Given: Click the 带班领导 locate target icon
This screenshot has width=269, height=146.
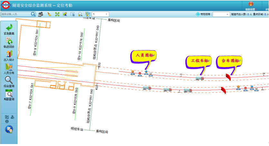Looking at the screenshot, I should click(x=198, y=14).
